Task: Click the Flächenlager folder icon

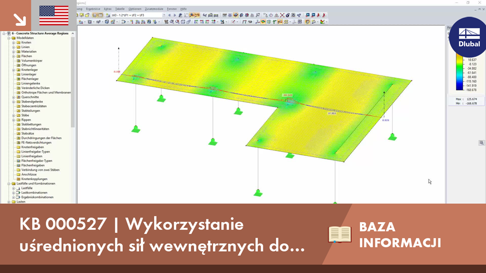Action: tap(19, 79)
